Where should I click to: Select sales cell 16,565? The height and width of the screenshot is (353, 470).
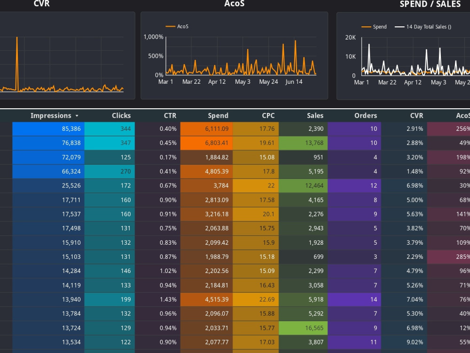(x=303, y=328)
